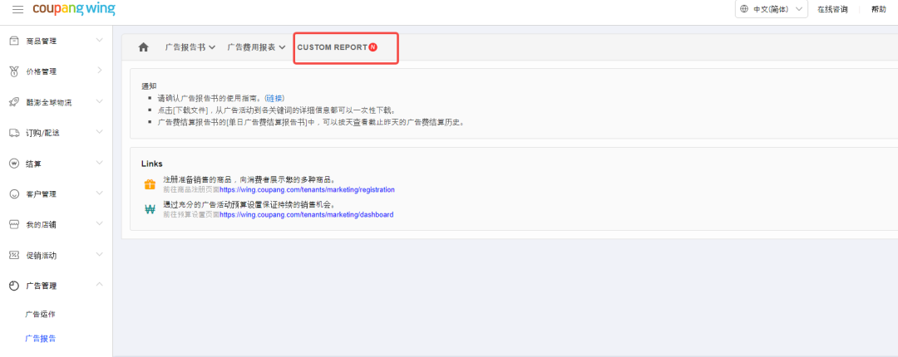Image resolution: width=898 pixels, height=357 pixels.
Task: Open the 帮助 help link
Action: click(x=879, y=9)
